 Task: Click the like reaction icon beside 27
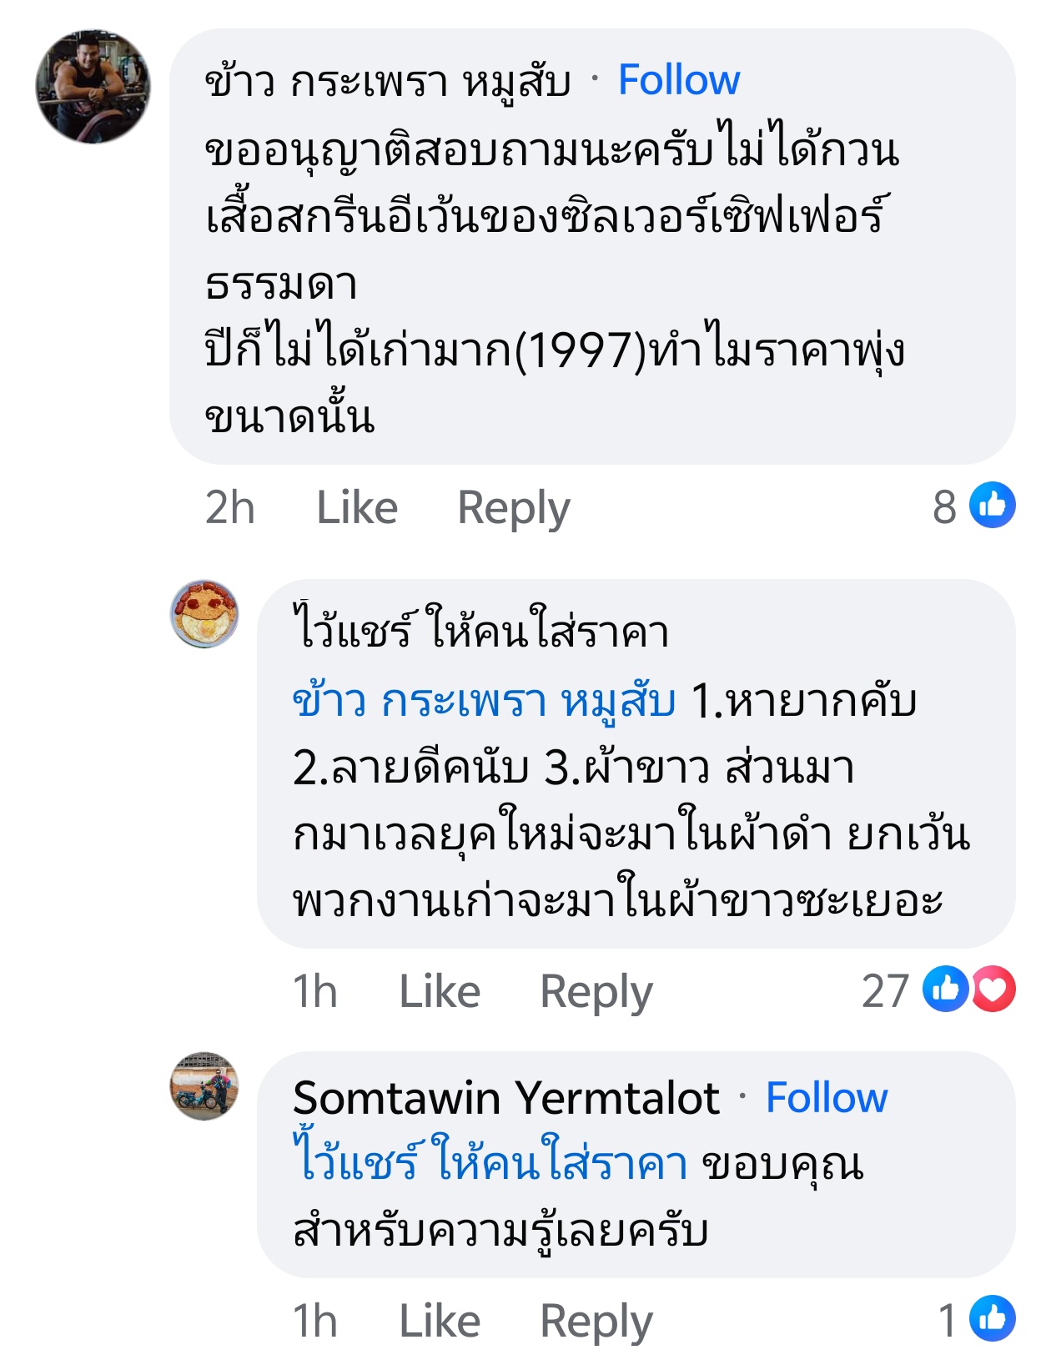click(945, 990)
